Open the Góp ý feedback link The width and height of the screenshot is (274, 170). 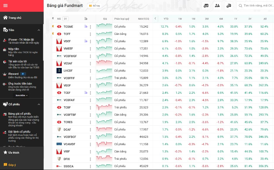(x=12, y=165)
